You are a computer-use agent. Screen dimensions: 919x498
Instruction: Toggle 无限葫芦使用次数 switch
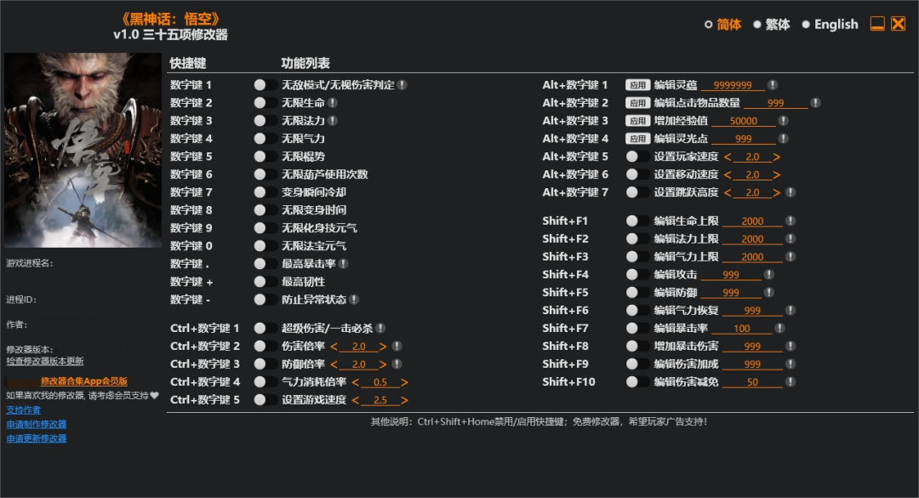click(265, 175)
